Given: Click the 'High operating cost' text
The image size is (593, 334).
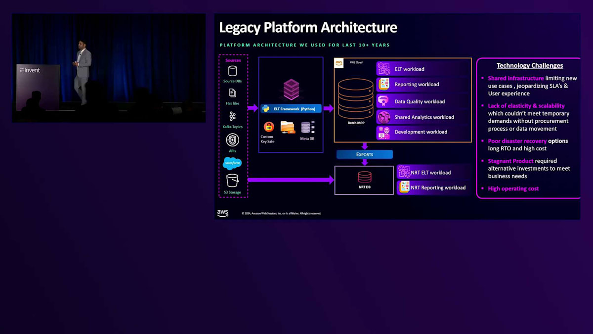Looking at the screenshot, I should pos(513,189).
